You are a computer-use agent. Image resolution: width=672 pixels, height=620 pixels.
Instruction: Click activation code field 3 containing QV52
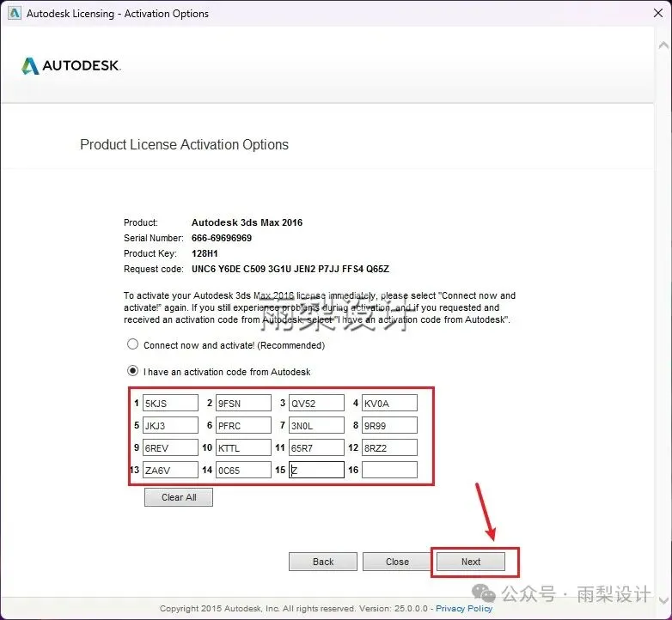(x=317, y=403)
